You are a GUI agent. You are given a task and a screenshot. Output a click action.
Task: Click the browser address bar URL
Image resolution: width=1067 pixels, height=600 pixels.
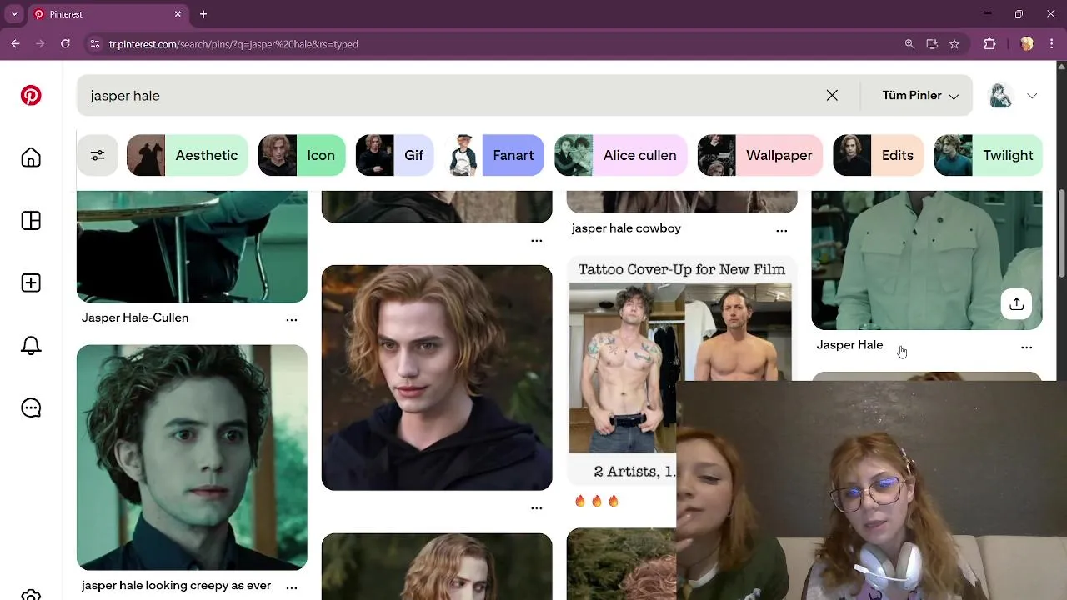coord(233,44)
